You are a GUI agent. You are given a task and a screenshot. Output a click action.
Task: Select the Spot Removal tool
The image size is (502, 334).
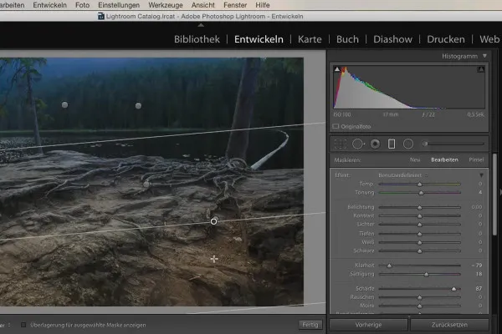point(358,144)
